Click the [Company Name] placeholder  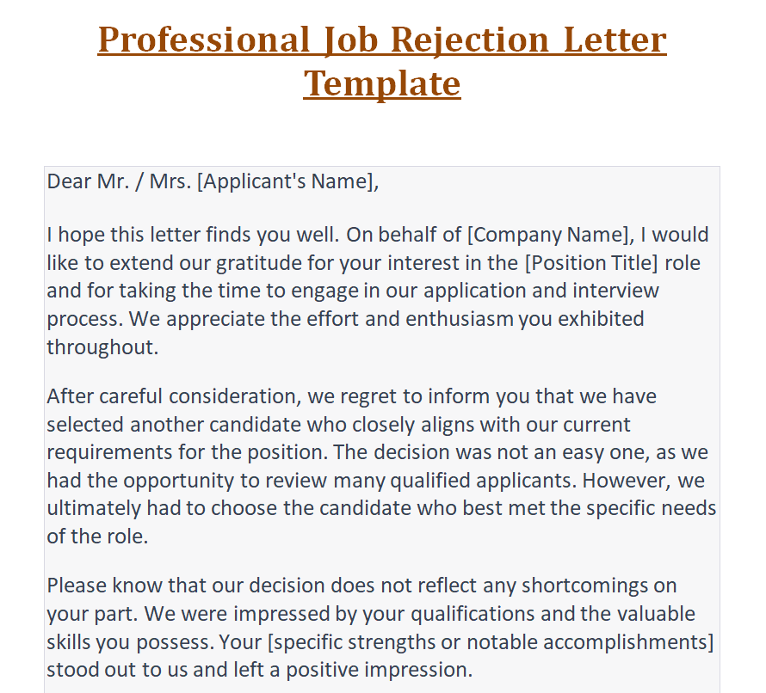point(546,235)
